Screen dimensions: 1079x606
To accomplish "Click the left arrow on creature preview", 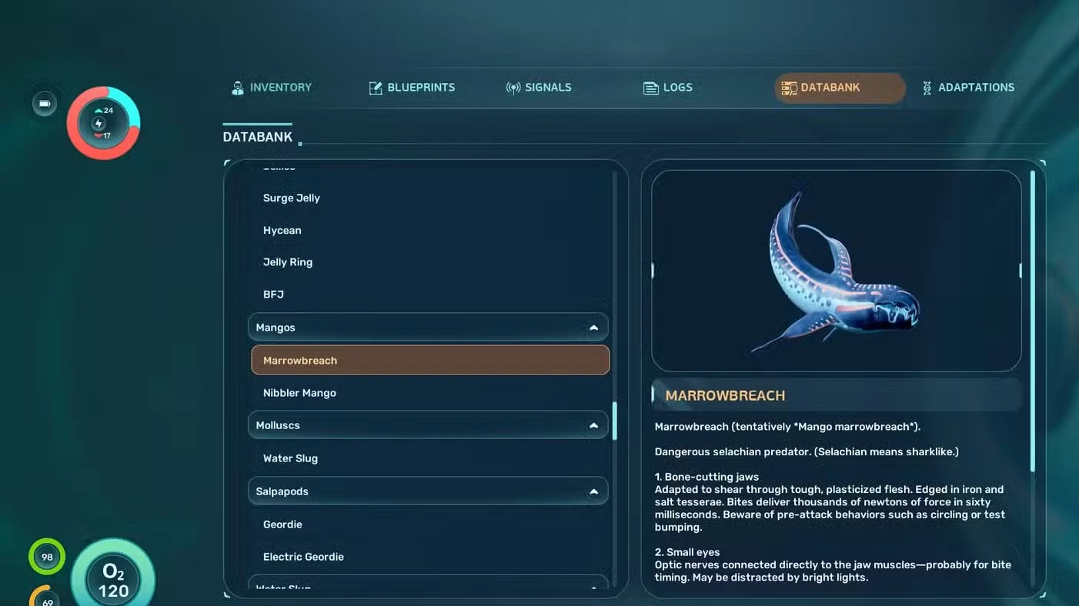I will 653,271.
